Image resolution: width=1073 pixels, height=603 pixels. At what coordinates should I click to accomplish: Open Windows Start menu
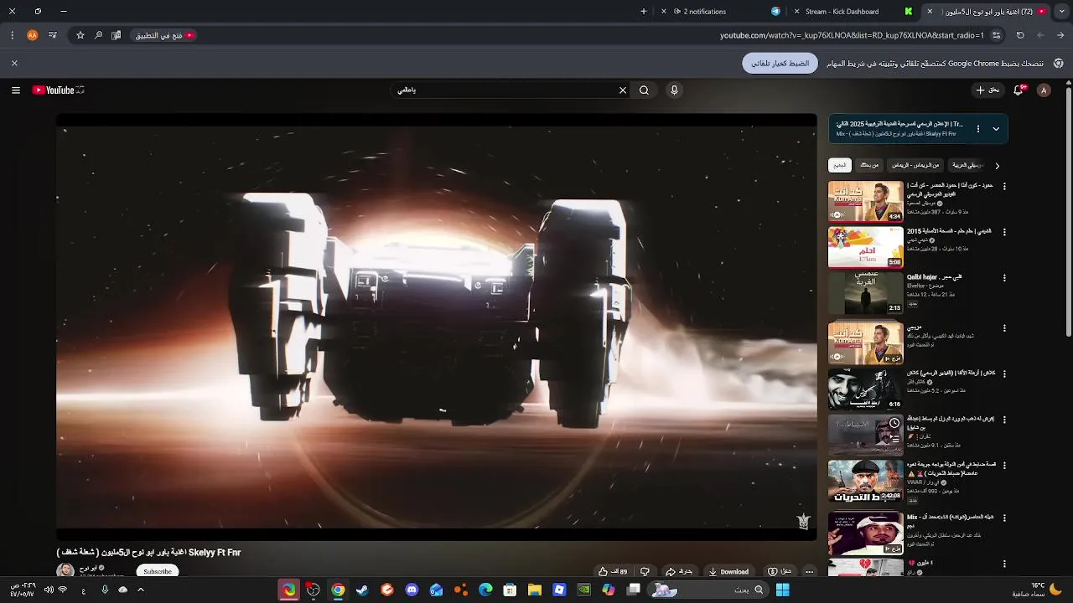pyautogui.click(x=782, y=590)
